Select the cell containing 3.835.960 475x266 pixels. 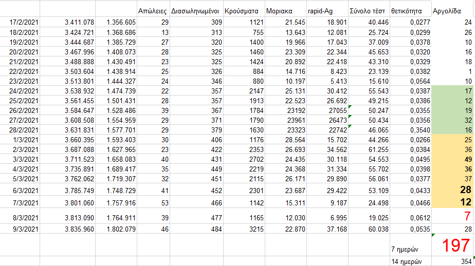tap(68, 229)
